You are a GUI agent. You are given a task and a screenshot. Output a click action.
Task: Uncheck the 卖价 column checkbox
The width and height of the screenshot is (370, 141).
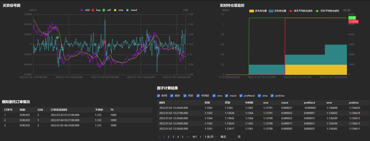click(x=172, y=96)
